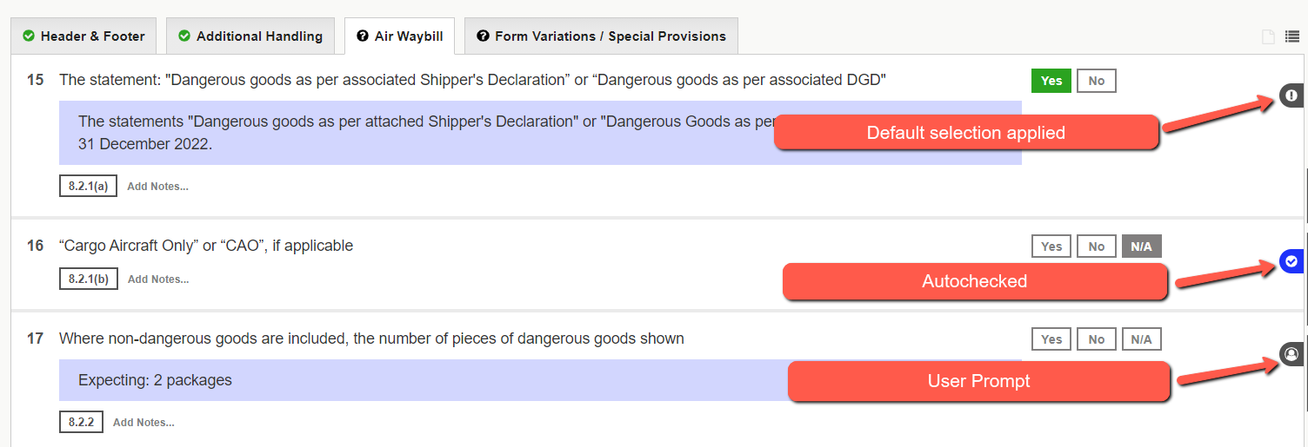This screenshot has width=1308, height=447.
Task: Click the user prompt person icon
Action: pos(1291,353)
